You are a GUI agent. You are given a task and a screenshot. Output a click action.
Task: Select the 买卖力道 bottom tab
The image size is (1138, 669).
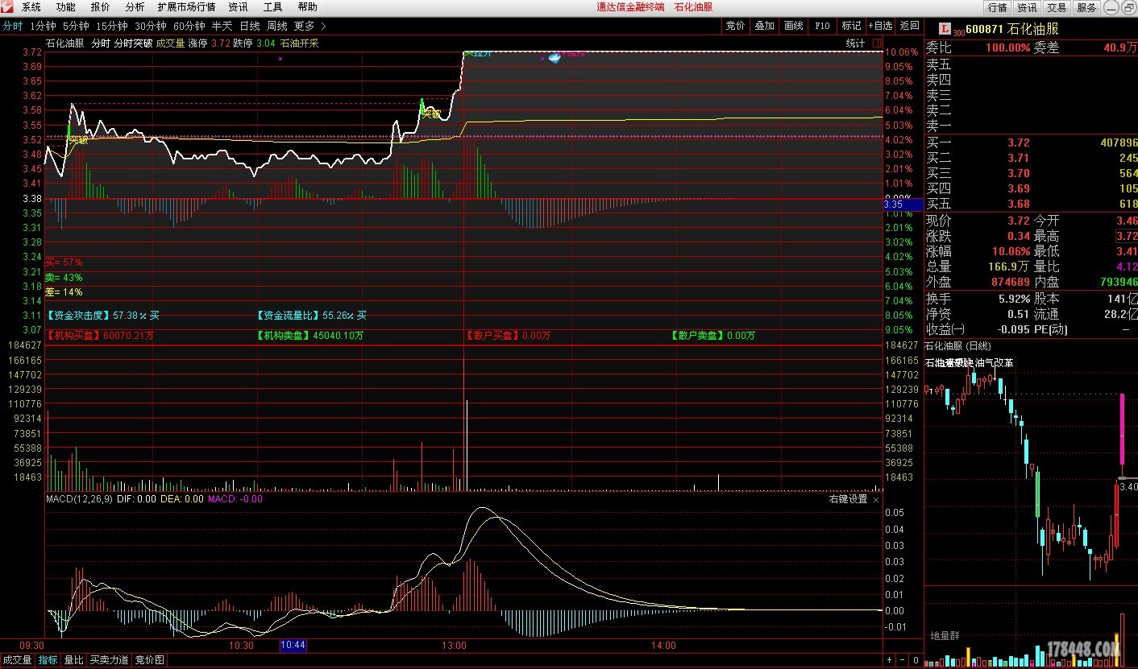(x=109, y=660)
